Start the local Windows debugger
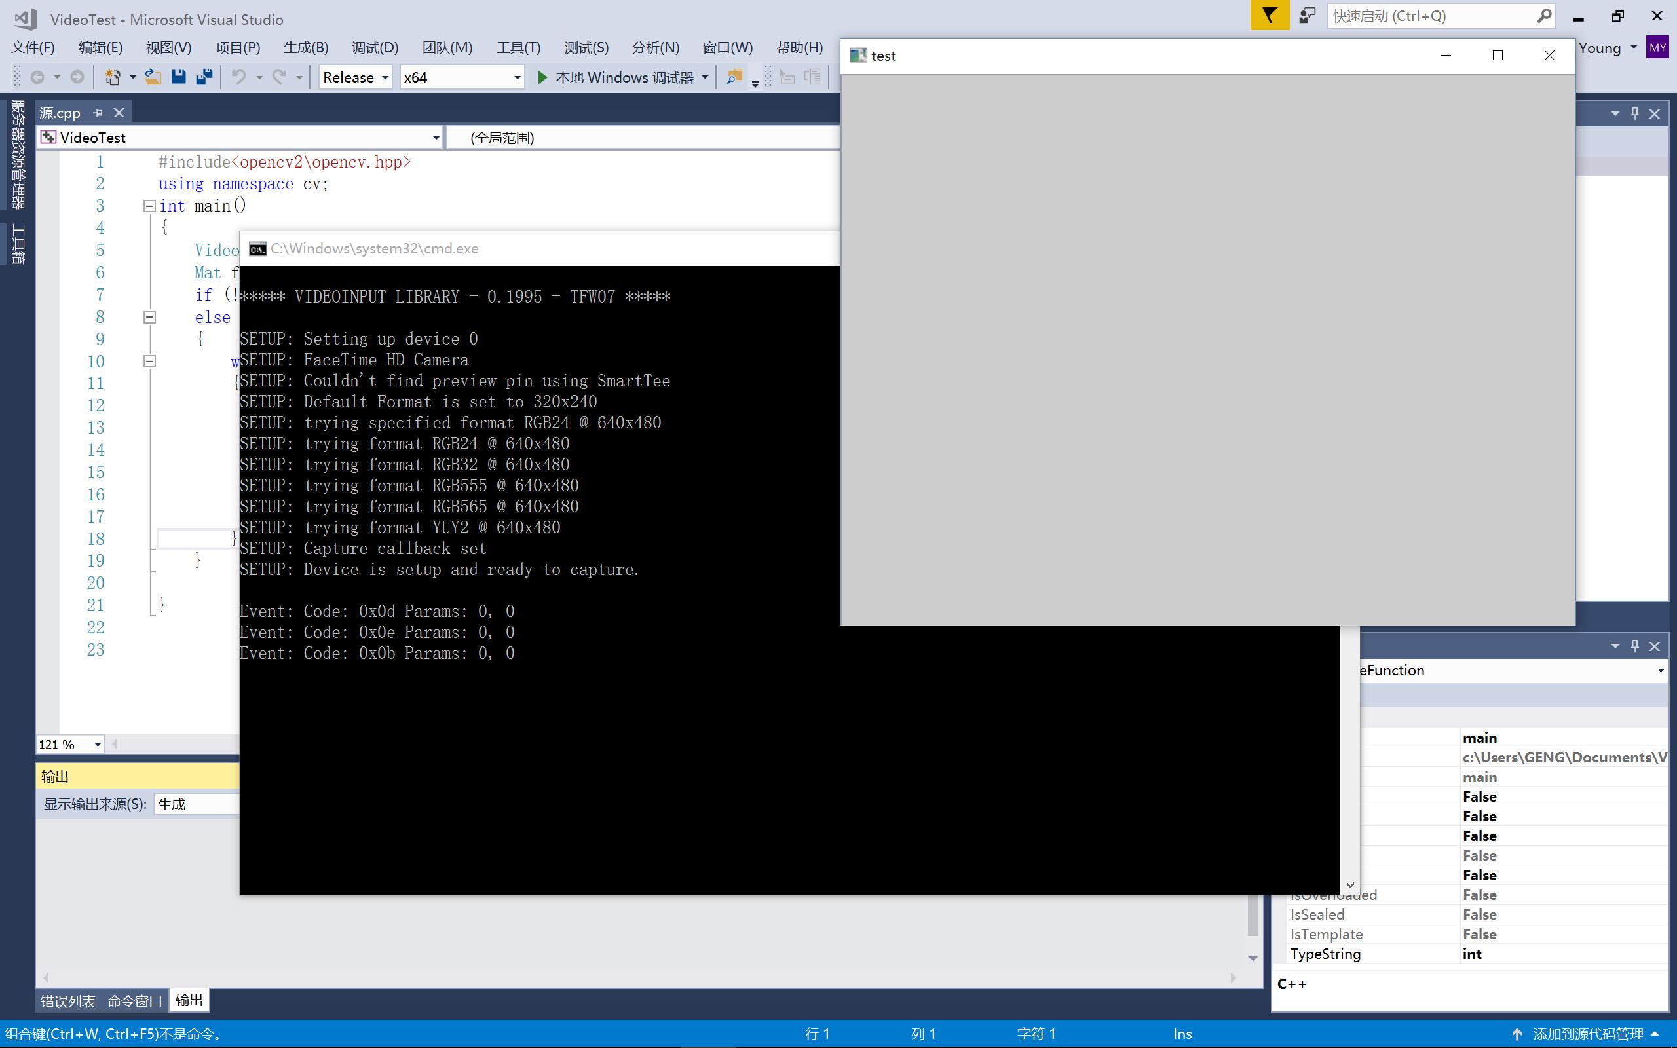This screenshot has width=1677, height=1048. tap(616, 77)
